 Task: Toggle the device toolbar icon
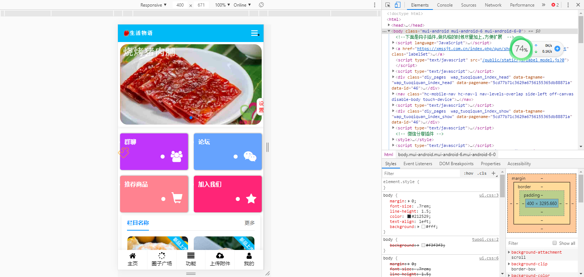point(397,5)
